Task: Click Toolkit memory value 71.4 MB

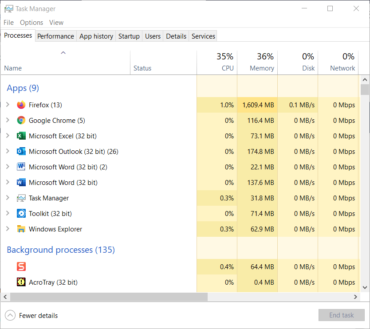Action: click(262, 213)
